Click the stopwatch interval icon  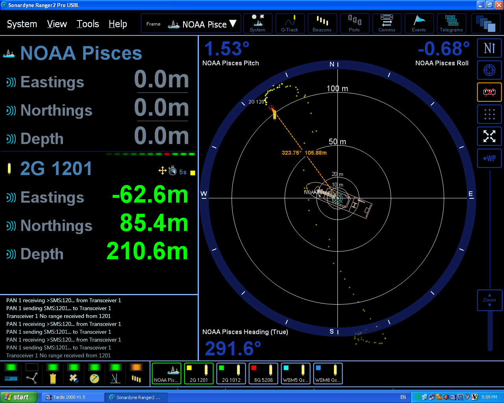click(172, 170)
